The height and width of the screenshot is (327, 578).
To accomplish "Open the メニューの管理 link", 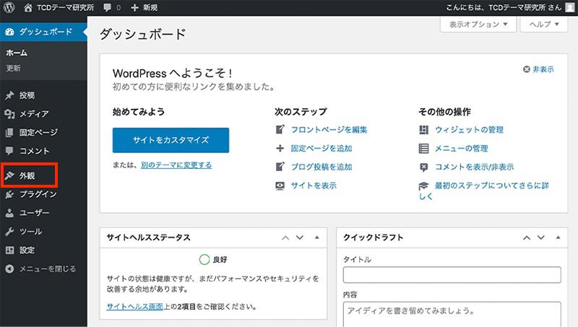I will pyautogui.click(x=461, y=149).
